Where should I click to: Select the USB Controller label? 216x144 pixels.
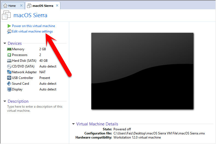(23, 78)
